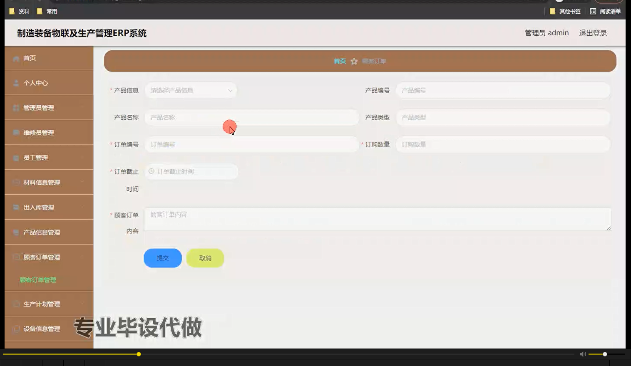
Task: Click the 产品信息管理 sidebar icon
Action: click(16, 232)
